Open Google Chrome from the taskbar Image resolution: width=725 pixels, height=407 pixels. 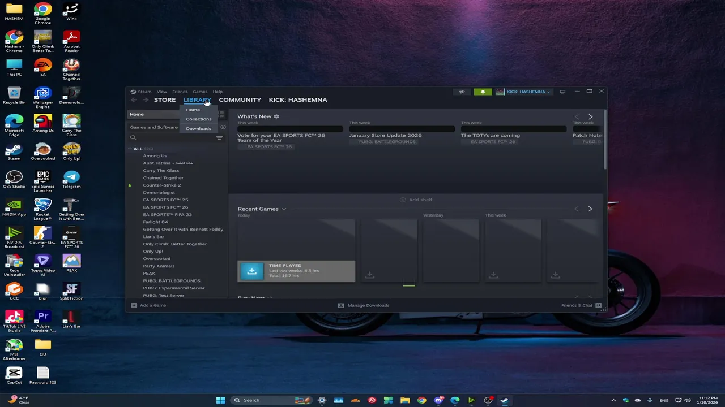[x=422, y=400]
